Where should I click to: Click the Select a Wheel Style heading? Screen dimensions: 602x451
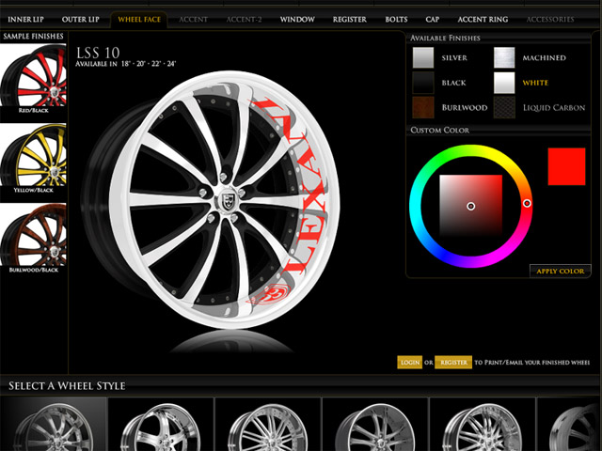point(67,386)
